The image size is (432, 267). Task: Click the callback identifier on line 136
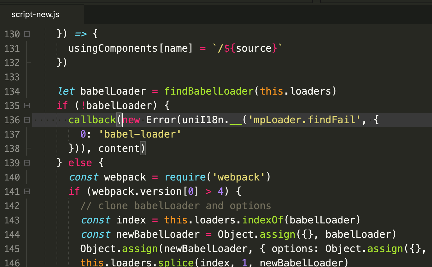pos(92,120)
